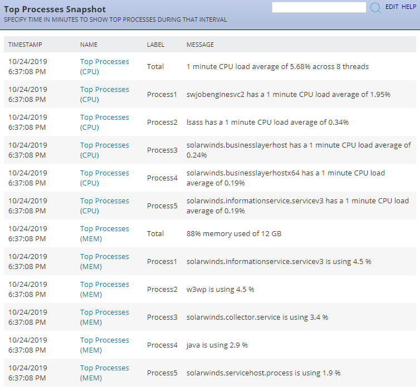
Task: Click the search magnifier icon
Action: pyautogui.click(x=375, y=7)
